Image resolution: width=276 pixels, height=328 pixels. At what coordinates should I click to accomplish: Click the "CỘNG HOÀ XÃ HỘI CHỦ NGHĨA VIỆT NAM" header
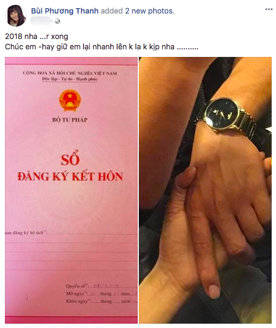tap(70, 73)
